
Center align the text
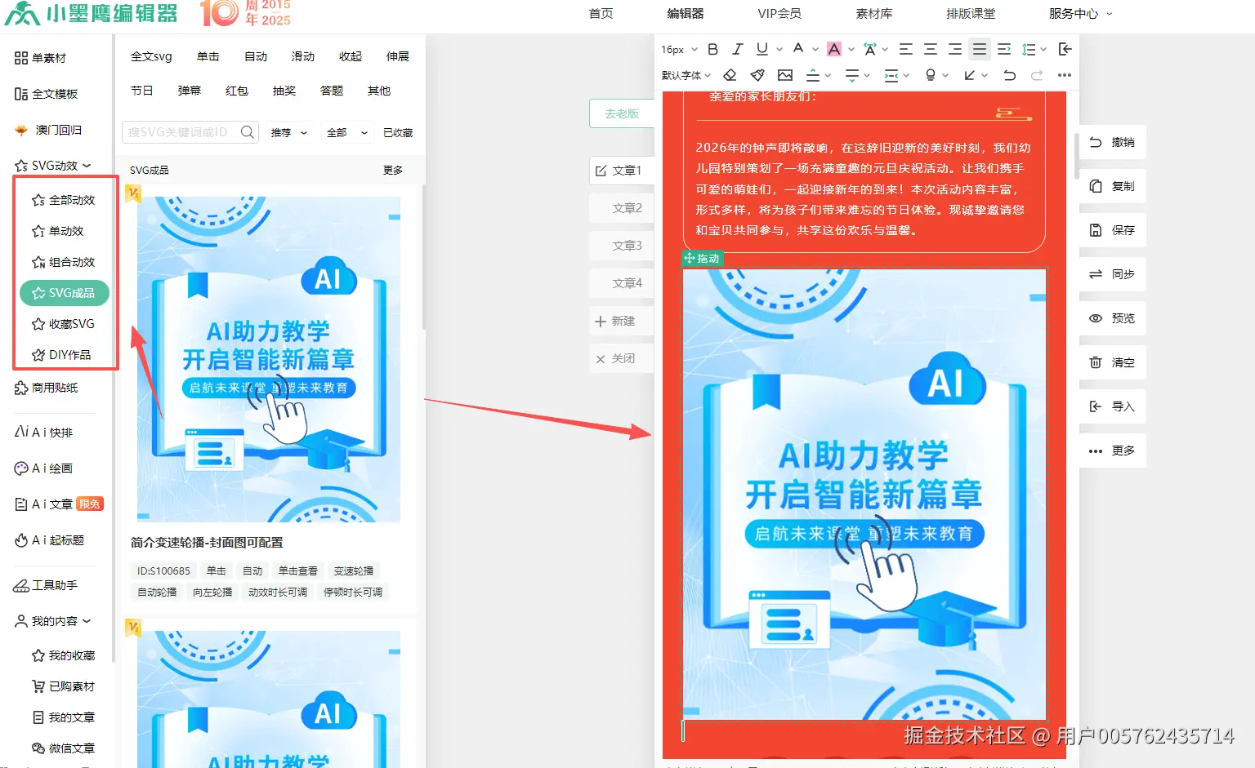click(x=930, y=49)
